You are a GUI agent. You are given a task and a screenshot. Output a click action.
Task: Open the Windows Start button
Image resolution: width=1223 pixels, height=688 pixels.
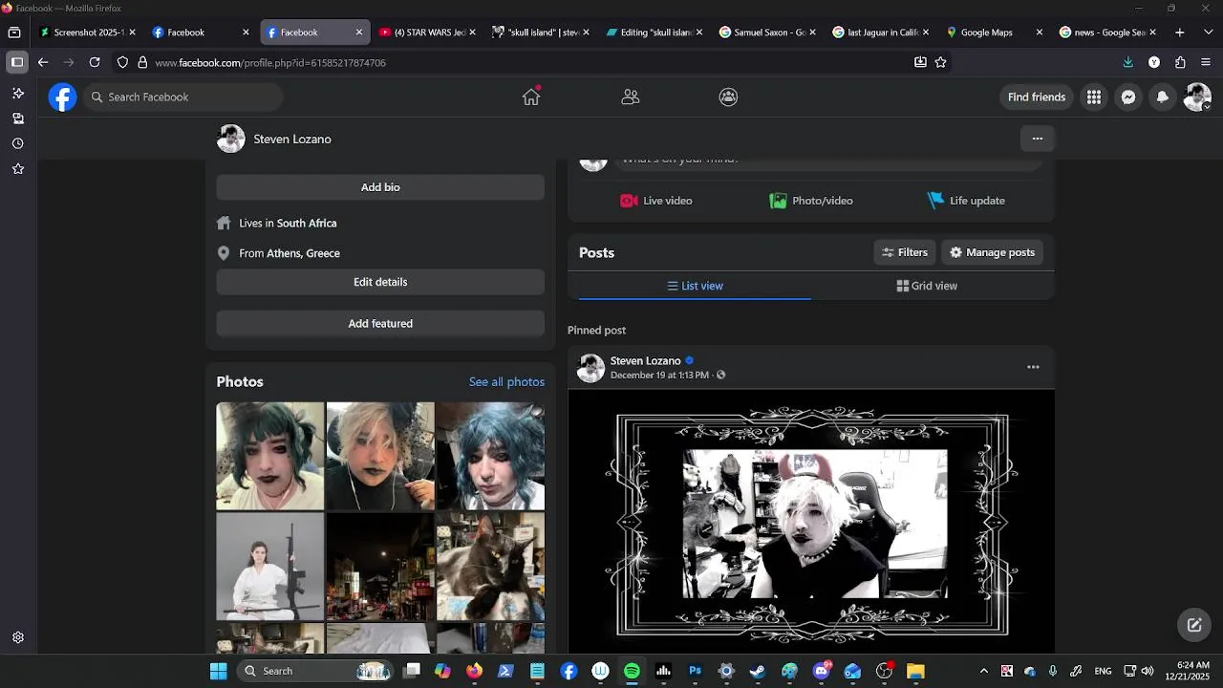click(x=219, y=671)
